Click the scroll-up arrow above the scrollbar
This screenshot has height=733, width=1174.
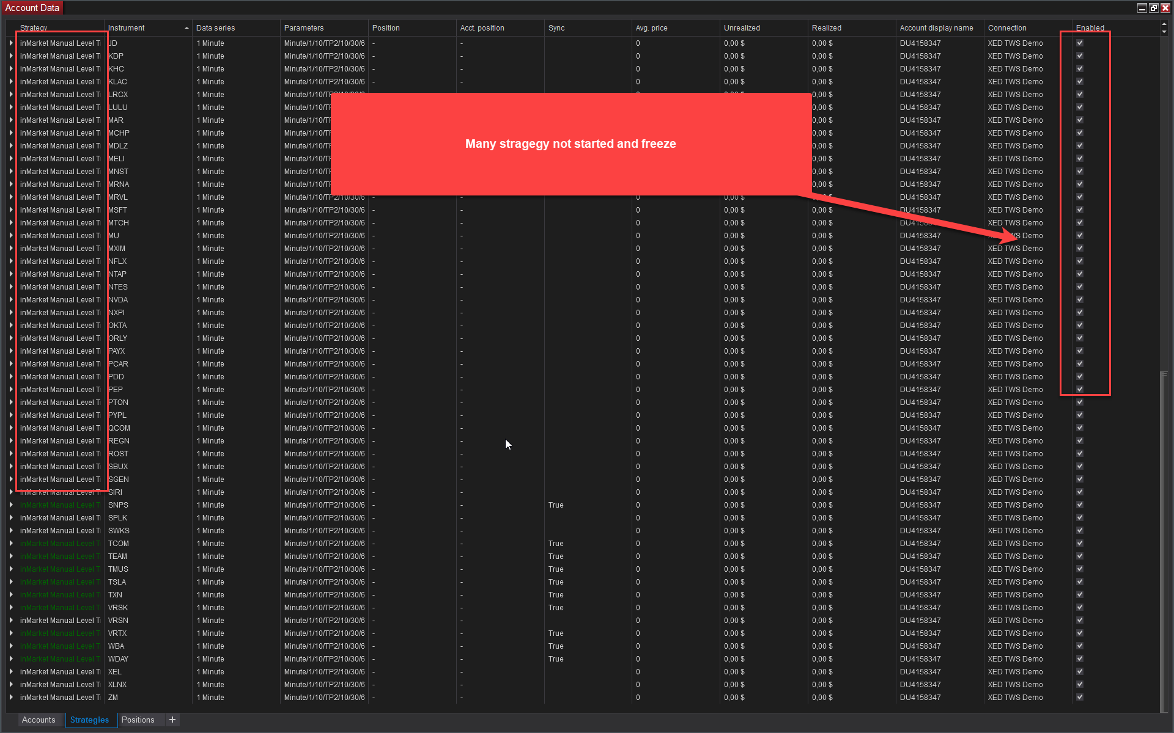tap(1164, 24)
